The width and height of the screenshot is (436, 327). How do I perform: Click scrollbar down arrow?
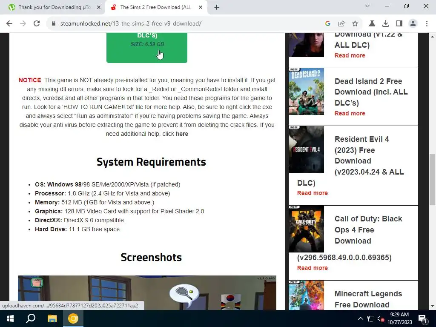[x=432, y=306]
